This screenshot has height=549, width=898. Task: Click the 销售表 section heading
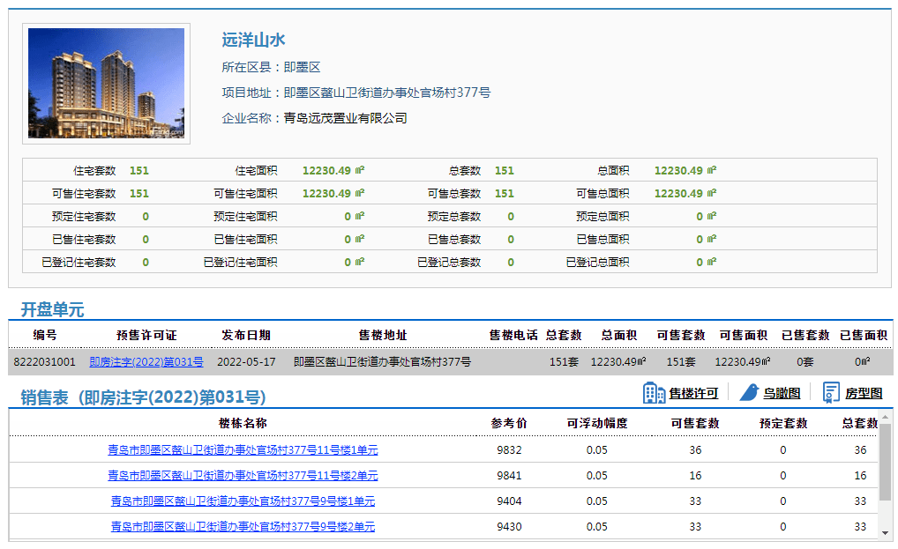click(x=143, y=397)
